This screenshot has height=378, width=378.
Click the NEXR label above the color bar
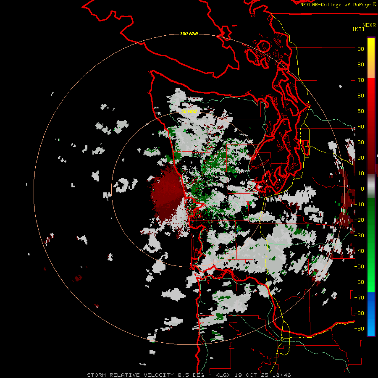pos(369,25)
